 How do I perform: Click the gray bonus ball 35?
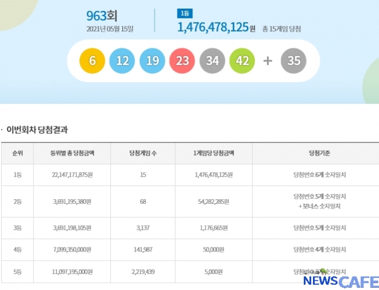point(293,61)
